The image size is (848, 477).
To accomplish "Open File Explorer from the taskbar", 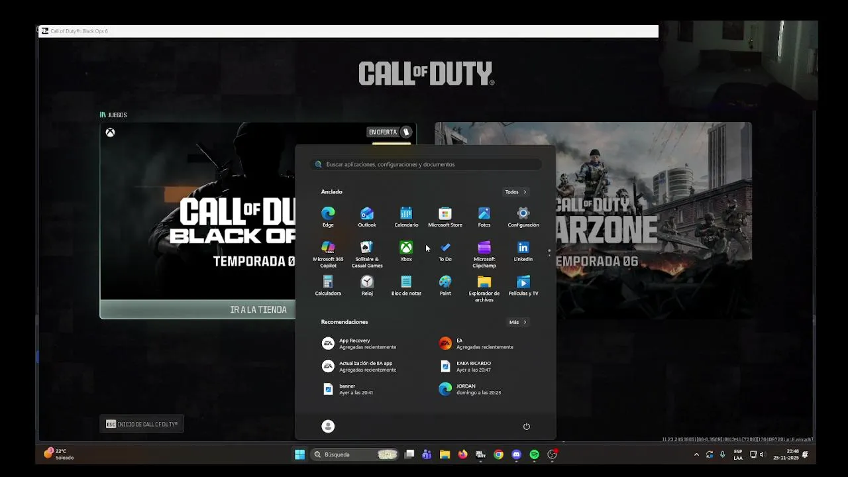I will [445, 454].
